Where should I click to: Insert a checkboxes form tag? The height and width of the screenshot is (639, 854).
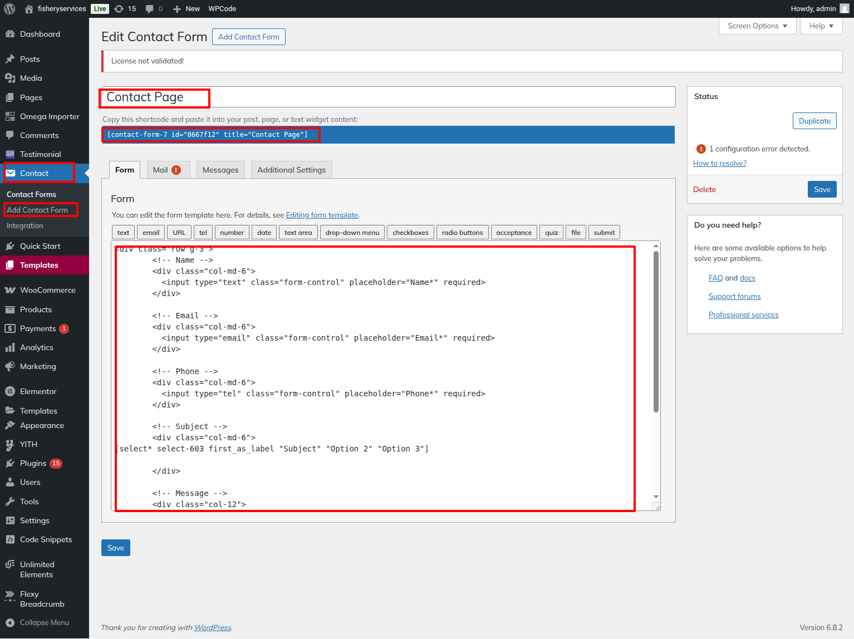pos(410,233)
